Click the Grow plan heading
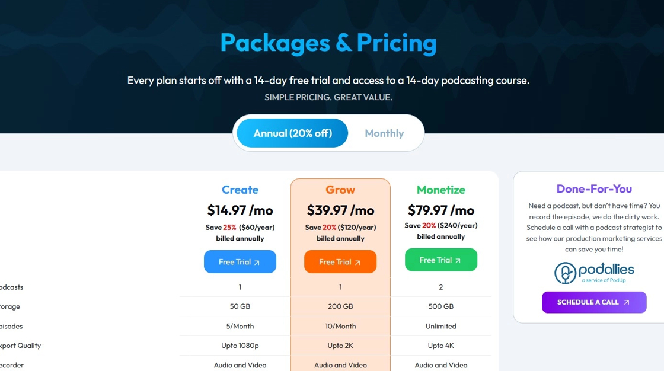The height and width of the screenshot is (371, 664). pos(340,190)
